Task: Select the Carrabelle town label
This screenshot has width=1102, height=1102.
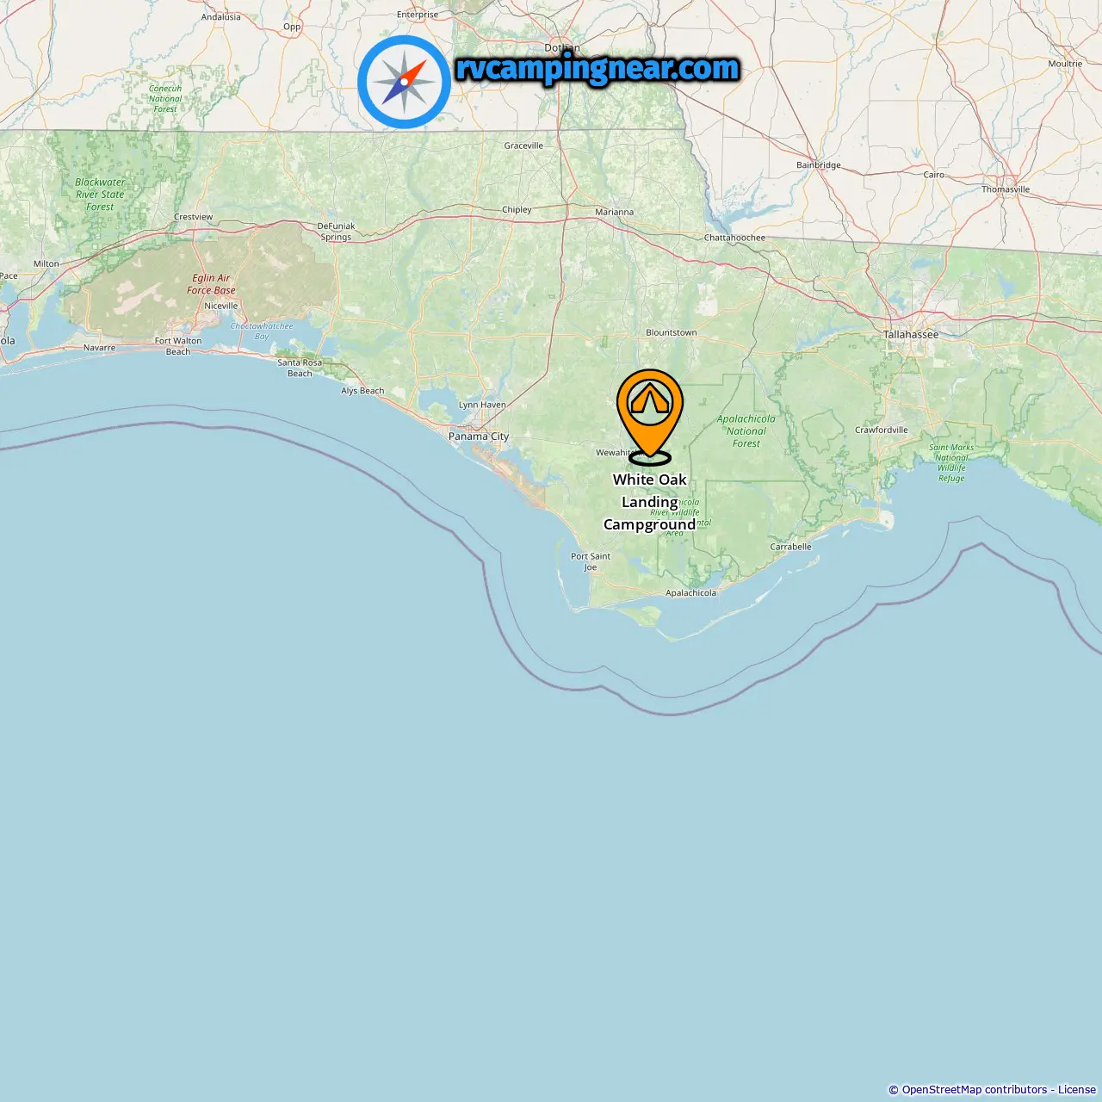Action: pyautogui.click(x=790, y=547)
